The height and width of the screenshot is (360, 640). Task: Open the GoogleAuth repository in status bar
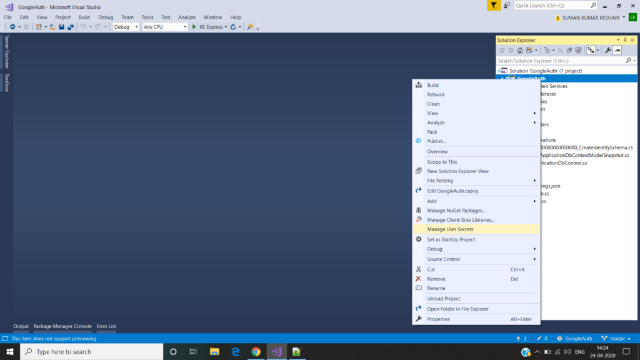574,338
